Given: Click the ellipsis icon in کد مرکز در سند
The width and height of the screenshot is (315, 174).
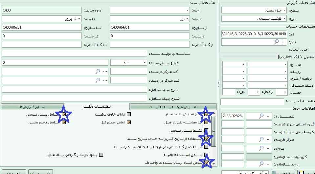Looking at the screenshot, I should 105,72.
